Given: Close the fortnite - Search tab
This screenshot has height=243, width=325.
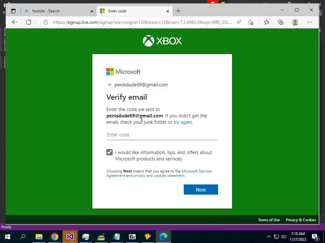Looking at the screenshot, I should [92, 11].
